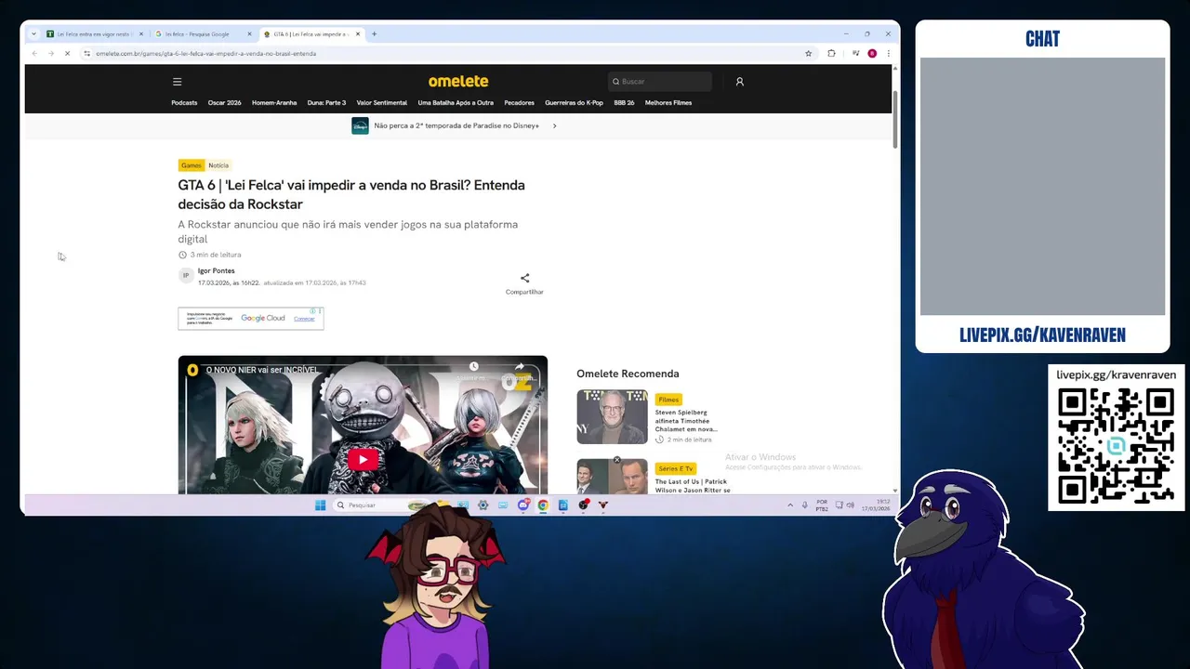Click the Google Cloud ad banner
1190x669 pixels.
[x=251, y=318]
